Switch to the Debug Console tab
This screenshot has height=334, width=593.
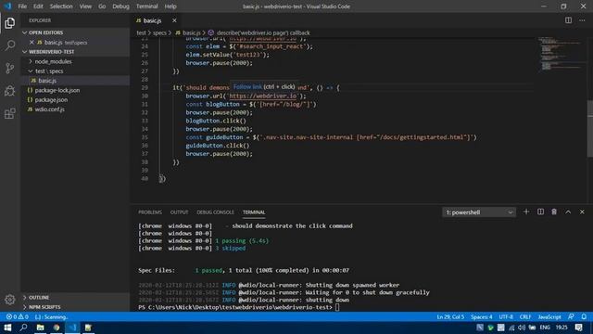(215, 212)
